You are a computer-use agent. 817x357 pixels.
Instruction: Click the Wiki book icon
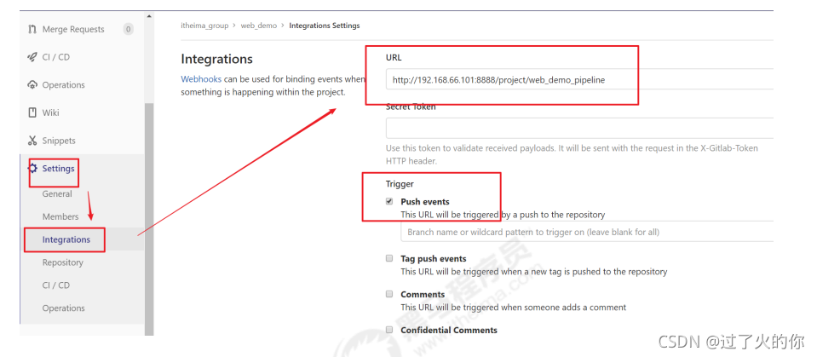click(x=32, y=112)
